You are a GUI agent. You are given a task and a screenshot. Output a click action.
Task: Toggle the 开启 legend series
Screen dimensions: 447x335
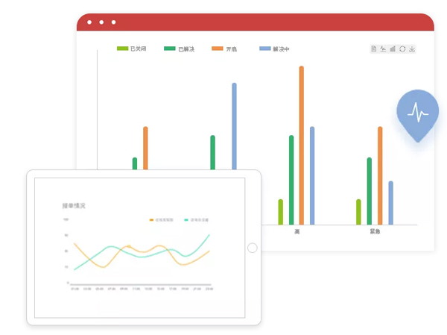tap(225, 48)
